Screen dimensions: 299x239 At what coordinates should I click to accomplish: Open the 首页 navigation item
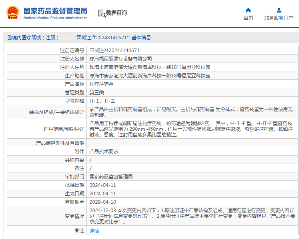[248, 18]
